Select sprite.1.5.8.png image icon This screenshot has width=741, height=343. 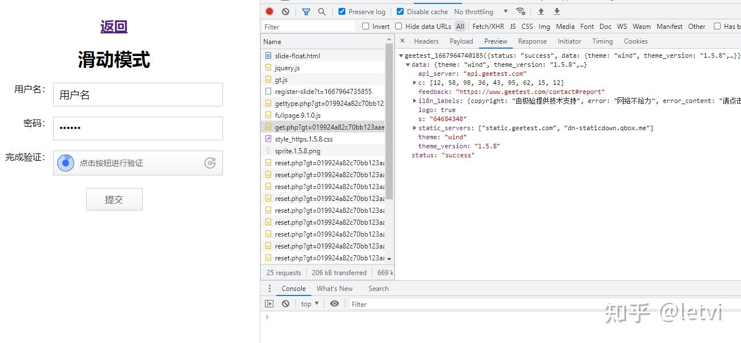[x=268, y=151]
